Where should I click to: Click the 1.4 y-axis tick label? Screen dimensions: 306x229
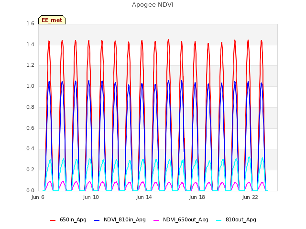pos(30,44)
